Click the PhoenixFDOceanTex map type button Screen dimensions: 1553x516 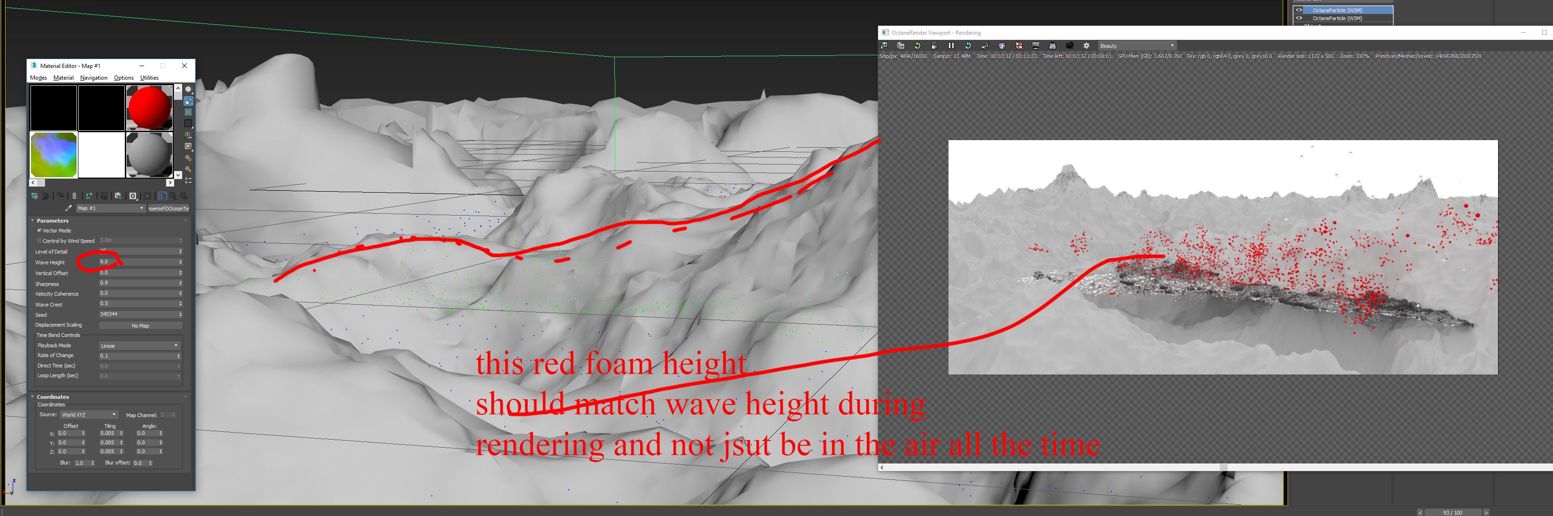[x=169, y=209]
